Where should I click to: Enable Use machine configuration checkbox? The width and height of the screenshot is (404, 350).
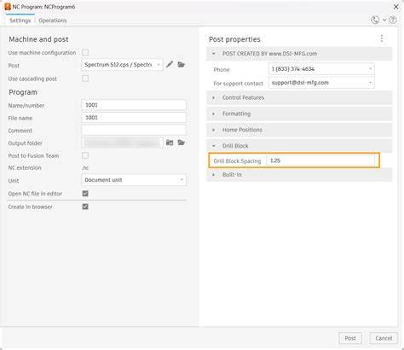(85, 52)
